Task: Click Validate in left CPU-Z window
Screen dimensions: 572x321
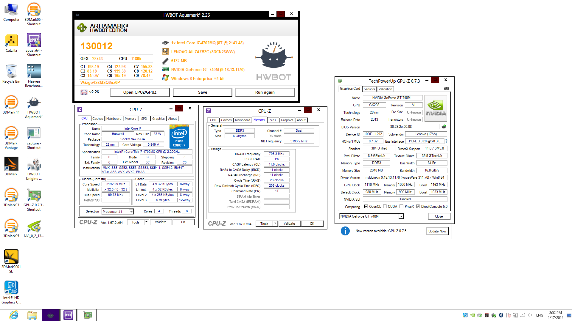Action: [161, 222]
